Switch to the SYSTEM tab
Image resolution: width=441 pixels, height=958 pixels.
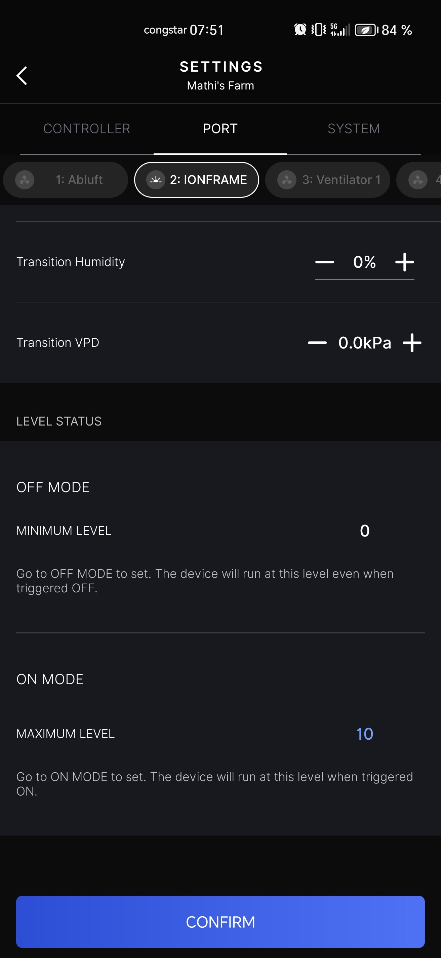coord(354,129)
